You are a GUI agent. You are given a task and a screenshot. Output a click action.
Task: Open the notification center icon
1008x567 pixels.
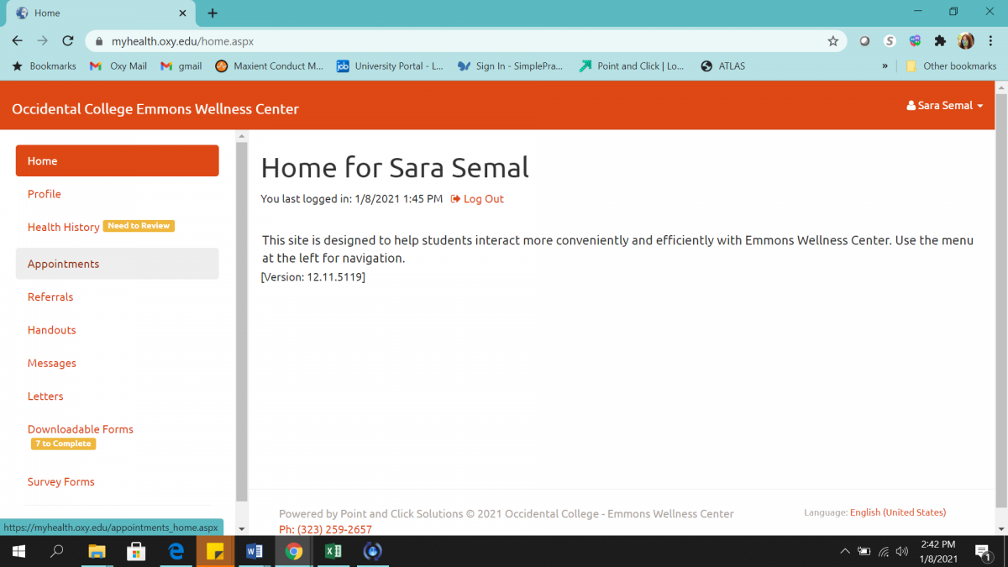pos(983,552)
